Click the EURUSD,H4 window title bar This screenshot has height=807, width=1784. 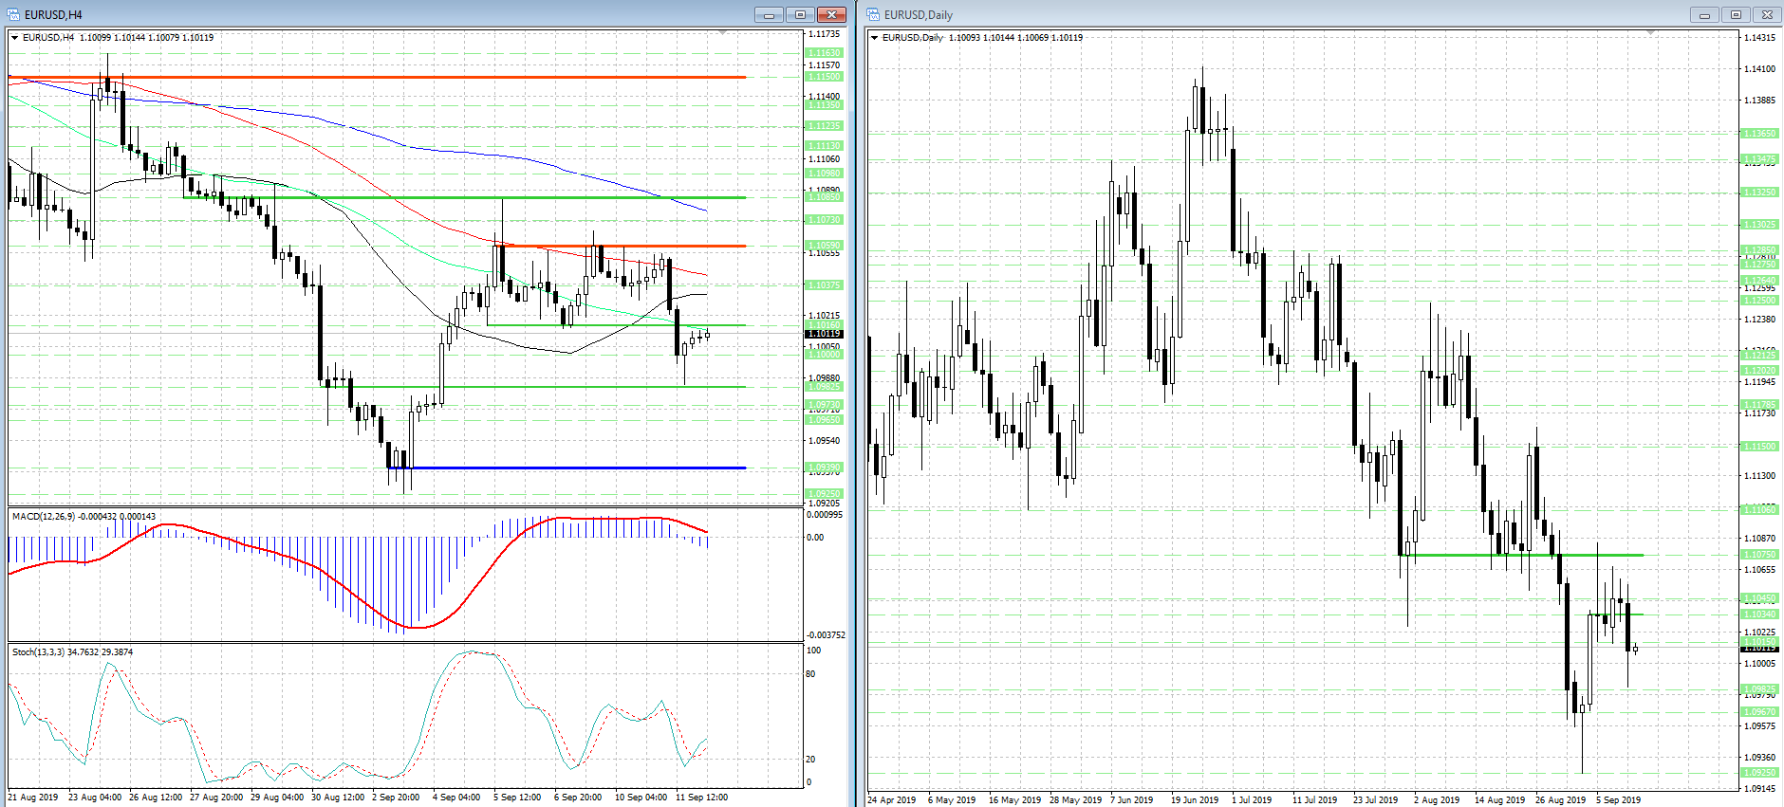[380, 14]
